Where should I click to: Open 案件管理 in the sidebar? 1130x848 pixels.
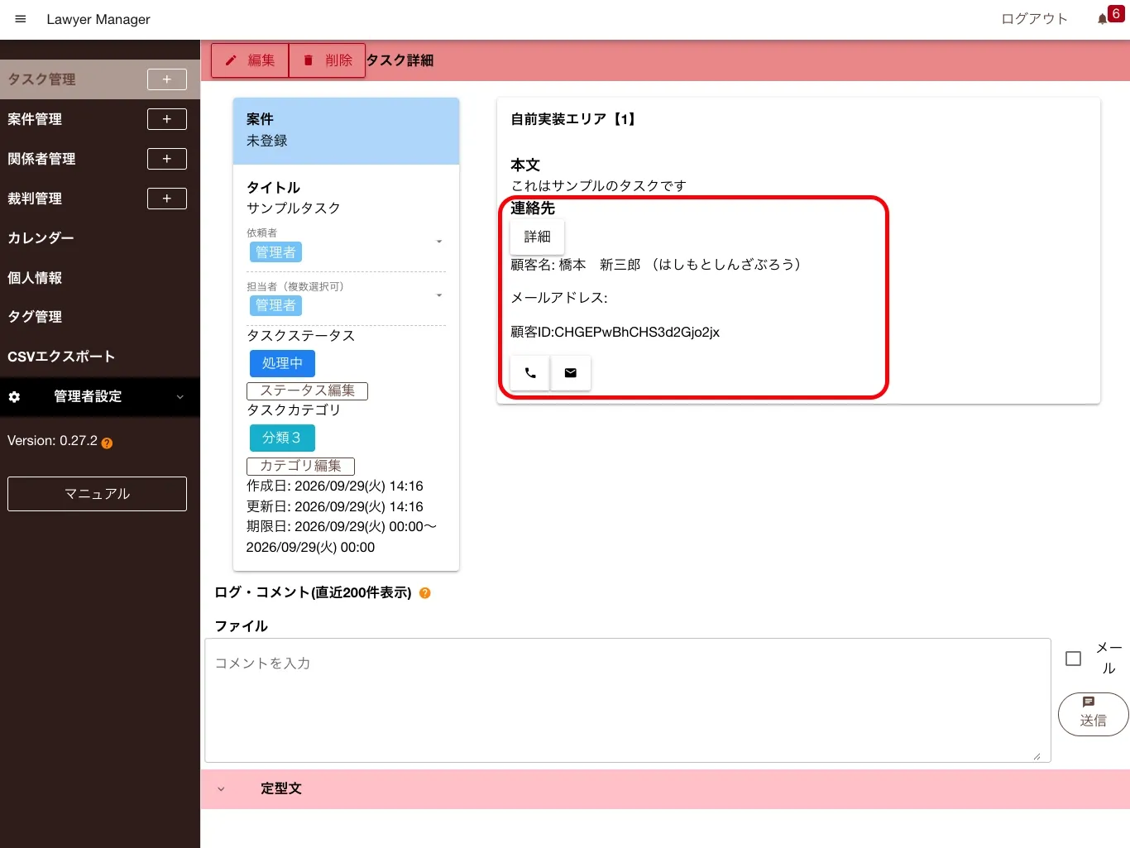35,119
